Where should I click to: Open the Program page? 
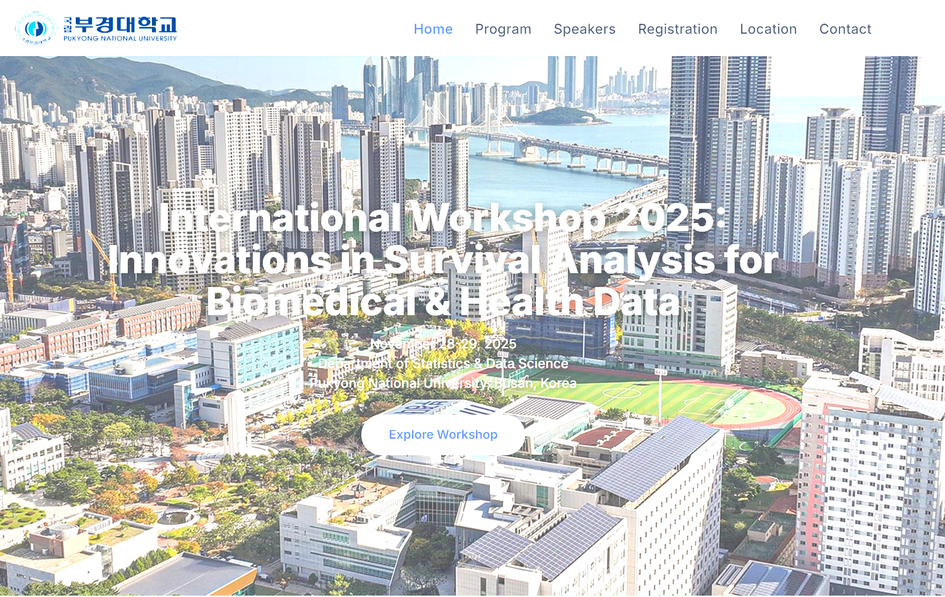pyautogui.click(x=503, y=29)
